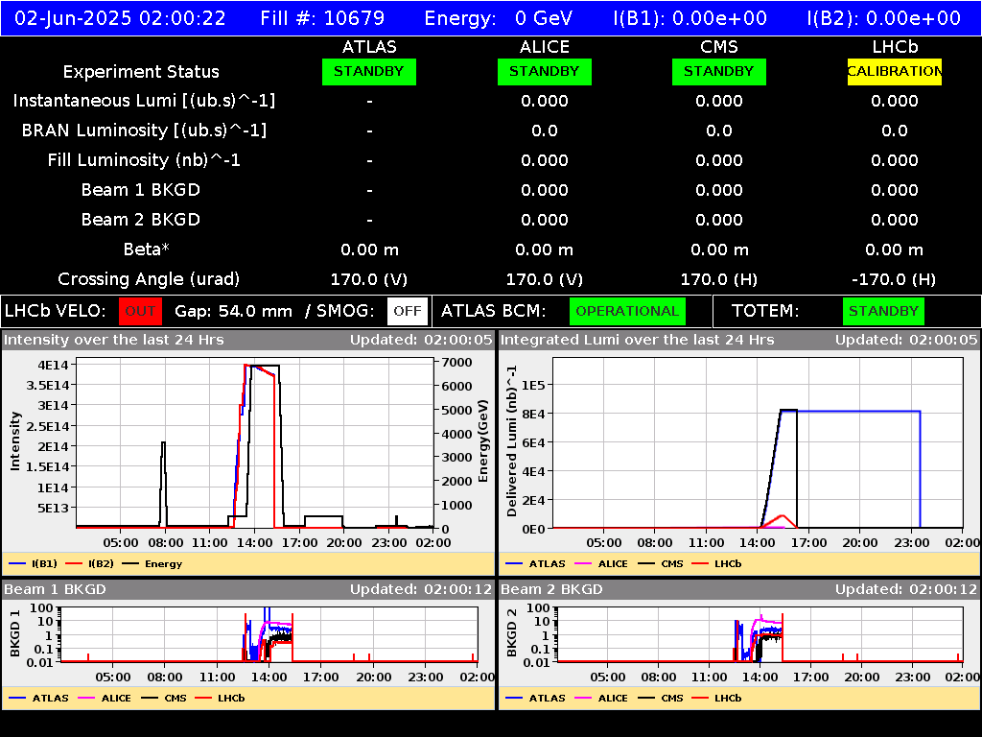Click the Energy 0 GeV readout
982x737 pixels.
tap(499, 18)
